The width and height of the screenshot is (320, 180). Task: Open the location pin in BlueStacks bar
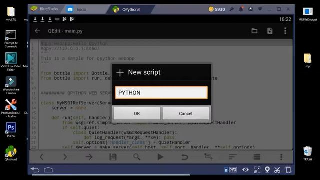pos(267,170)
